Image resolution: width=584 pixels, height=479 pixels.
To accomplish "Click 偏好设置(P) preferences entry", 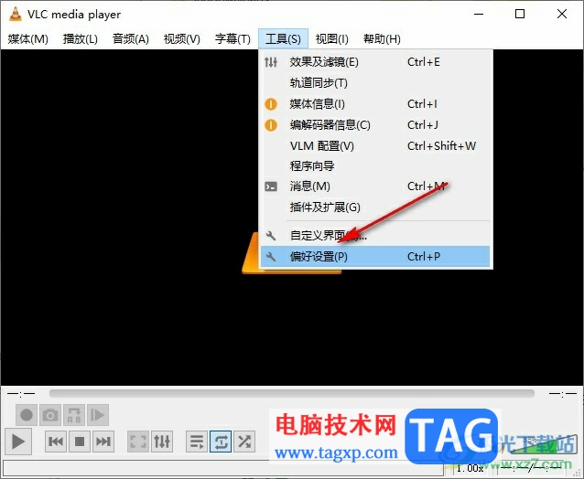I will (375, 256).
